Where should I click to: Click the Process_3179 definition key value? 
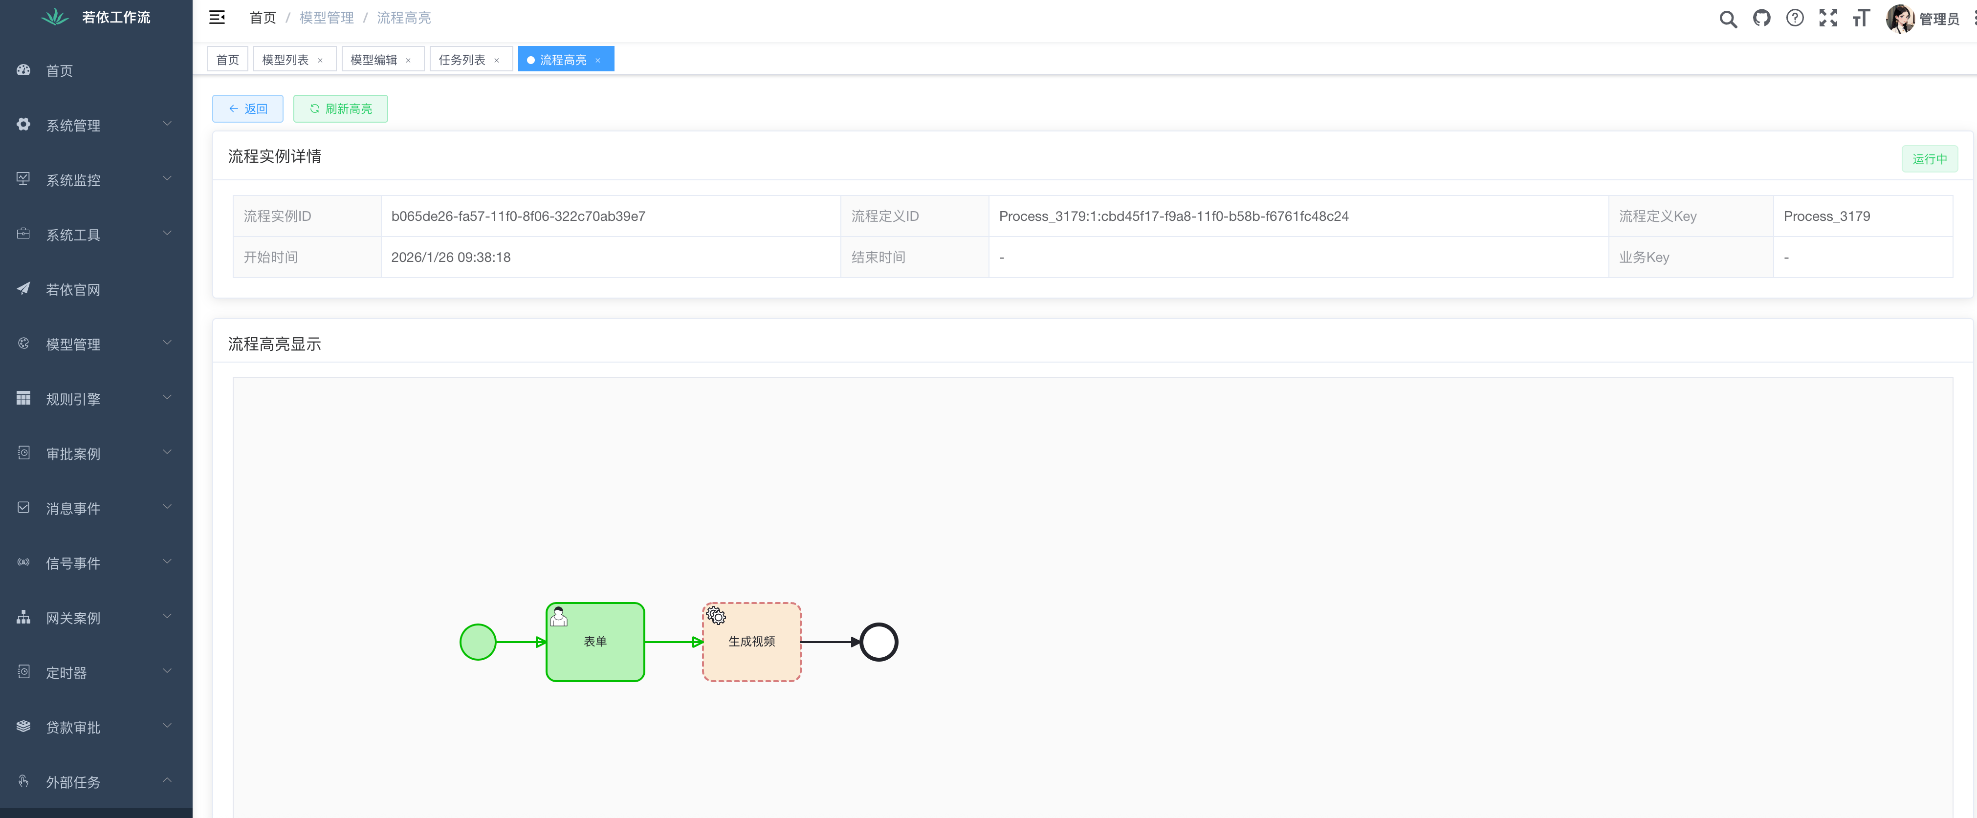point(1826,216)
